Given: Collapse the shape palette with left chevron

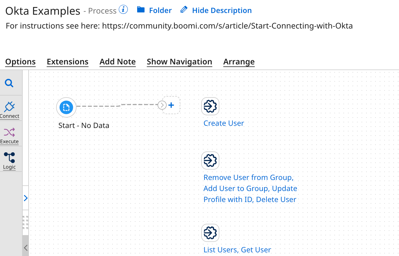Looking at the screenshot, I should 26,248.
